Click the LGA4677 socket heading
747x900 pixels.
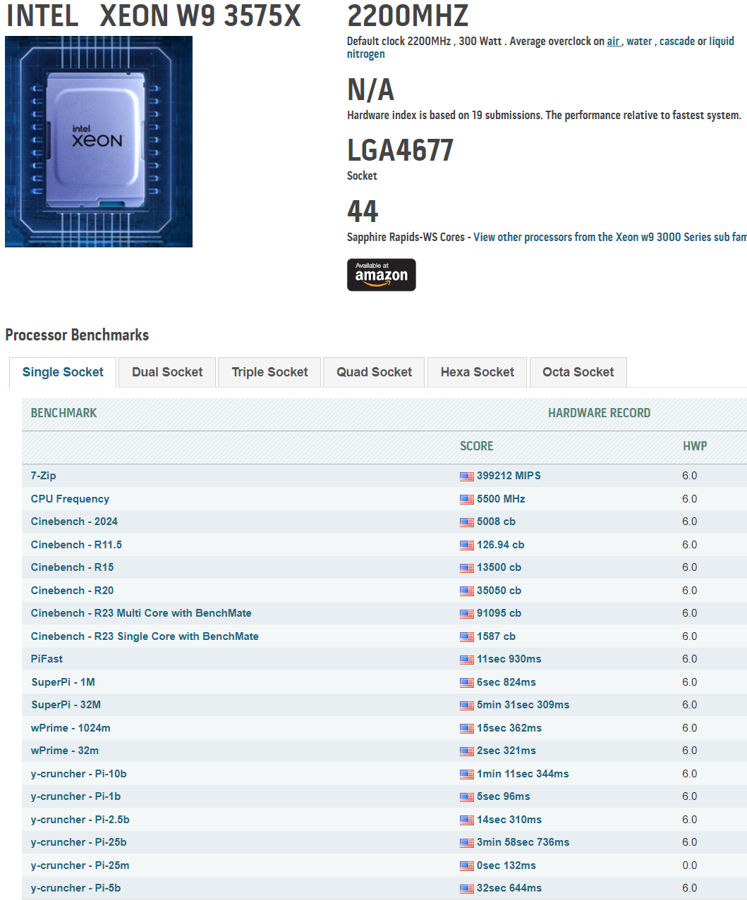pos(400,150)
